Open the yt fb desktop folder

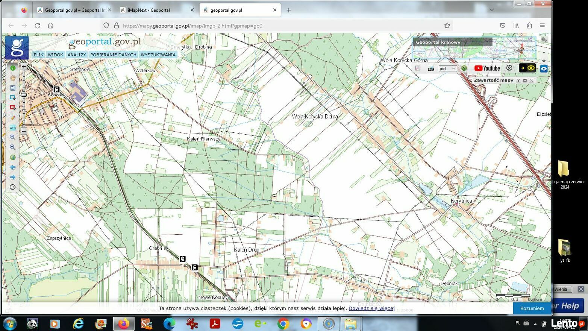[565, 251]
